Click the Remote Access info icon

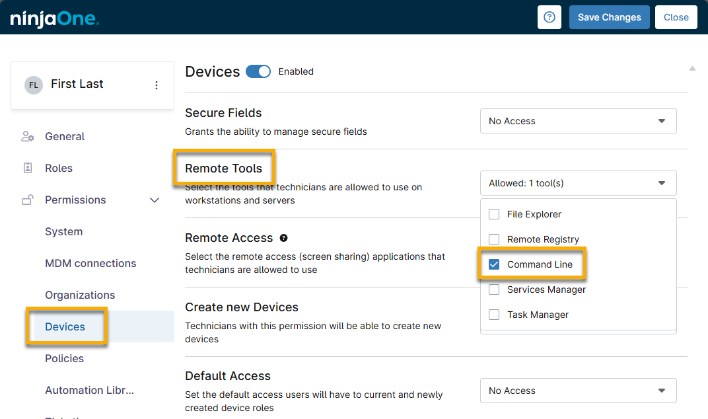tap(284, 238)
